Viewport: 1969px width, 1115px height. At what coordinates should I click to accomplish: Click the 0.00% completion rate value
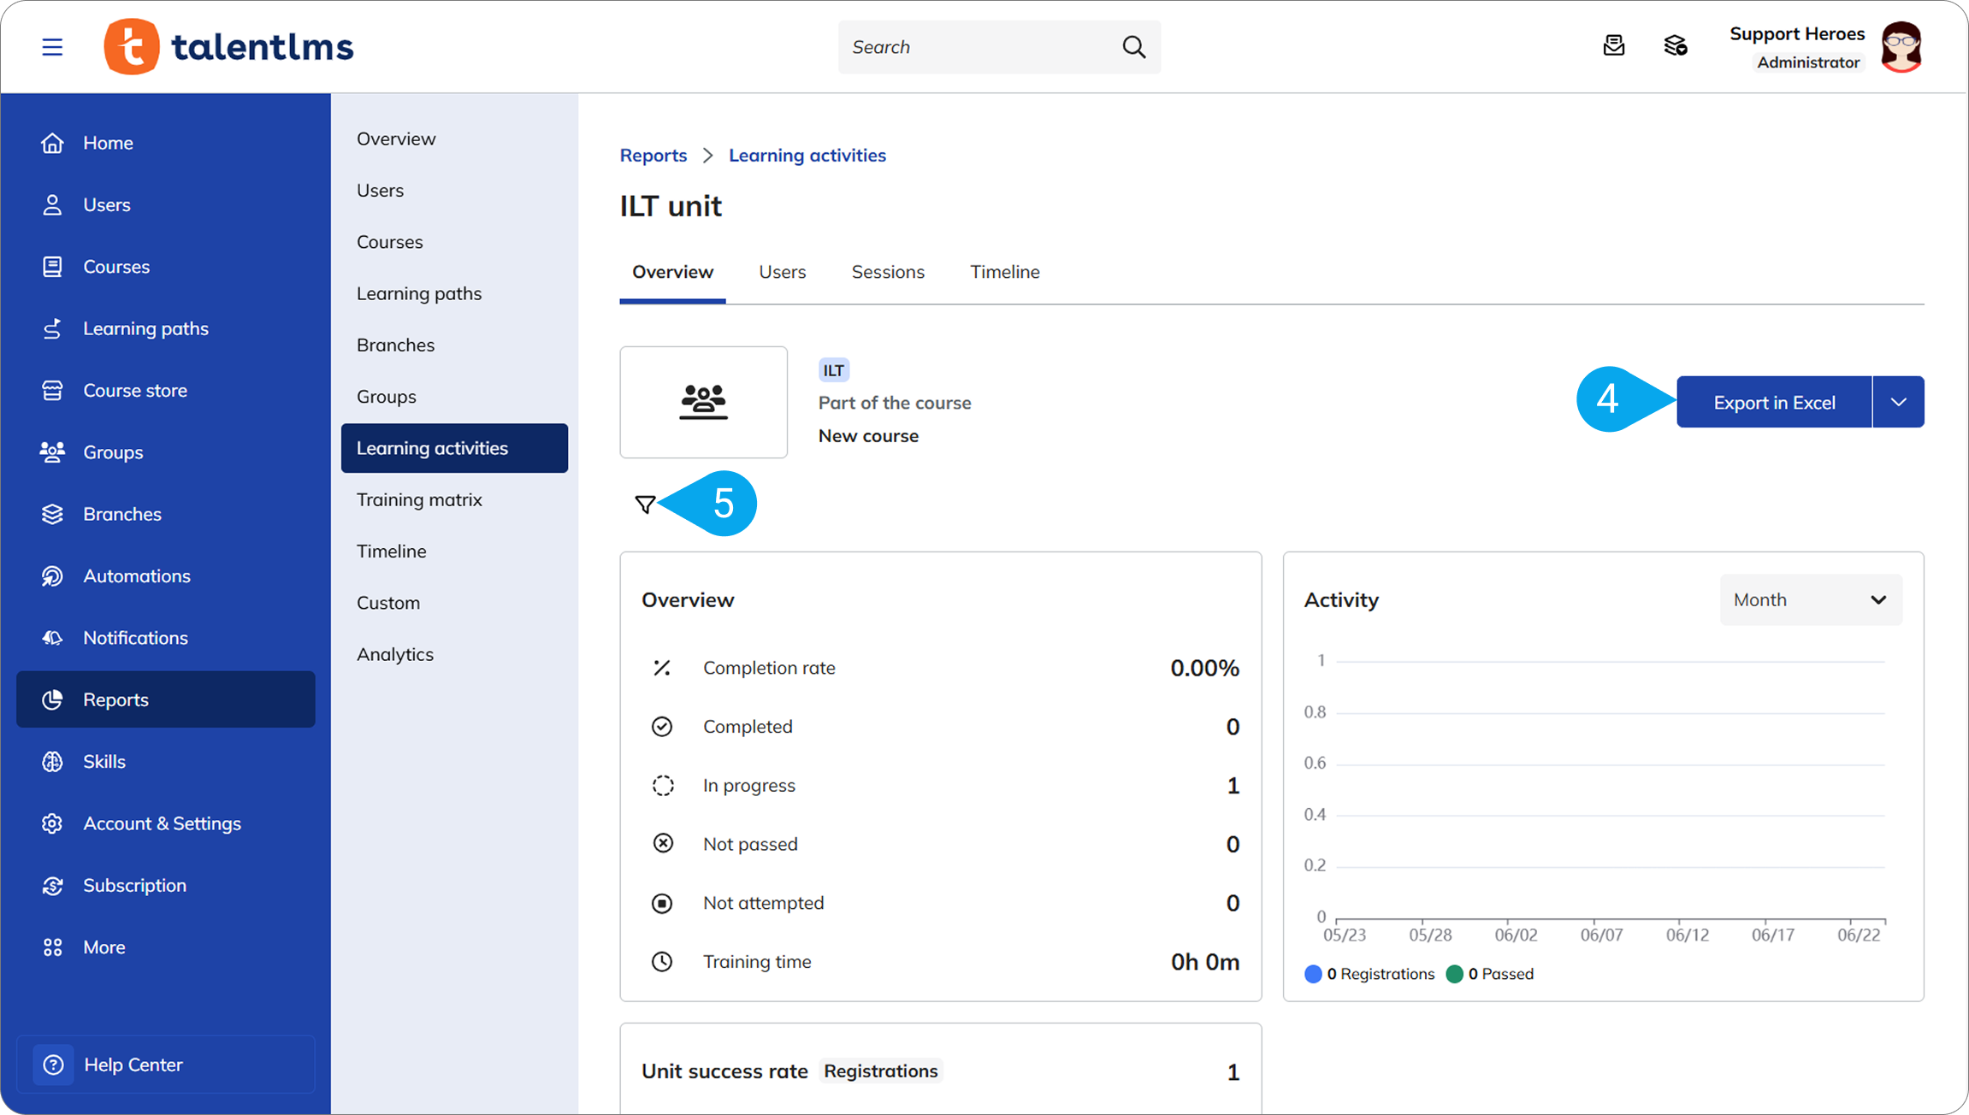(1204, 668)
